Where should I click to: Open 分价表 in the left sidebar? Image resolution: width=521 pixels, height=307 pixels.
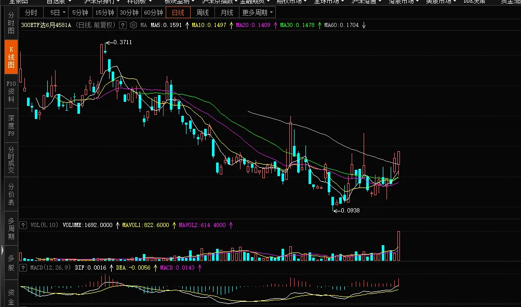pyautogui.click(x=11, y=194)
